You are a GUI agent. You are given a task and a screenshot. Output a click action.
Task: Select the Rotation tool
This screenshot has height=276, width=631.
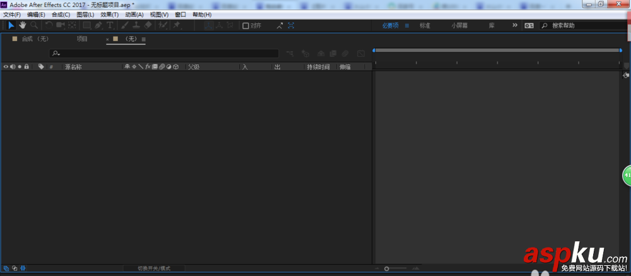[49, 25]
